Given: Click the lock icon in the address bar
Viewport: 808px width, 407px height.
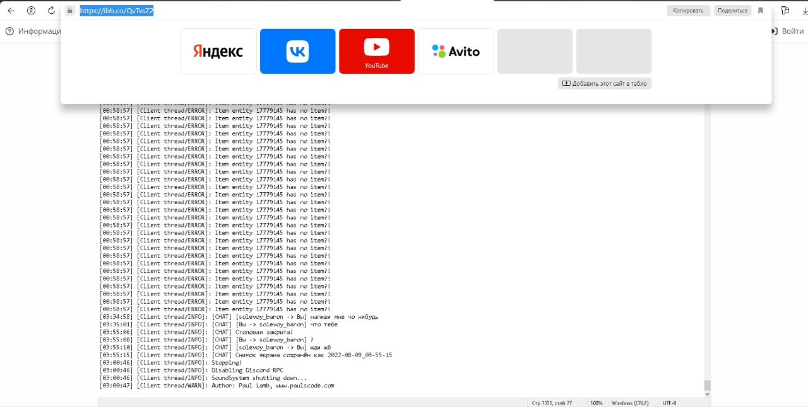Looking at the screenshot, I should [x=70, y=11].
